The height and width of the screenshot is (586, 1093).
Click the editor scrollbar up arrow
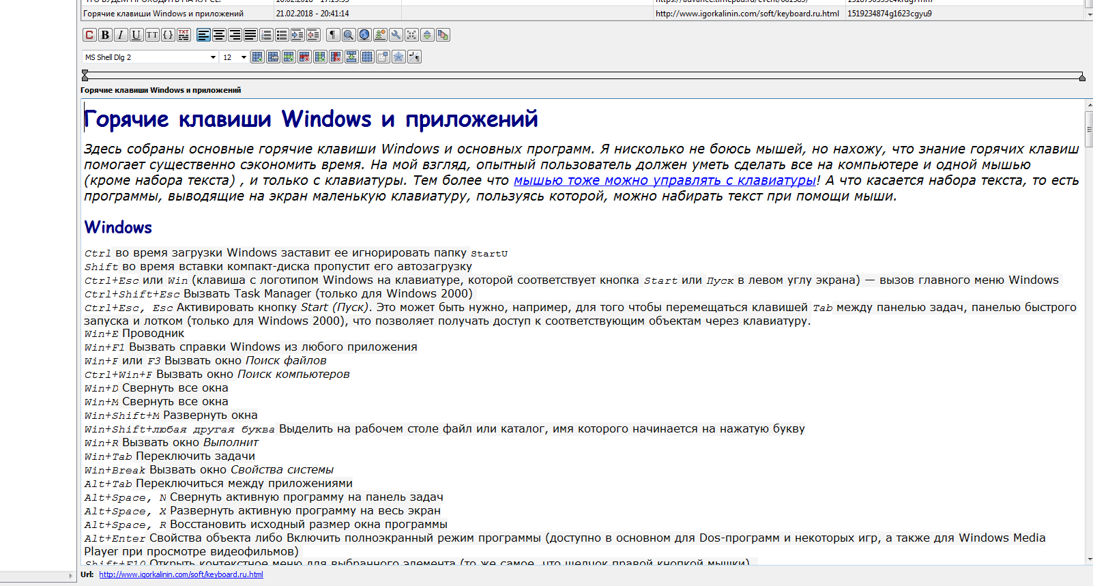coord(1089,105)
